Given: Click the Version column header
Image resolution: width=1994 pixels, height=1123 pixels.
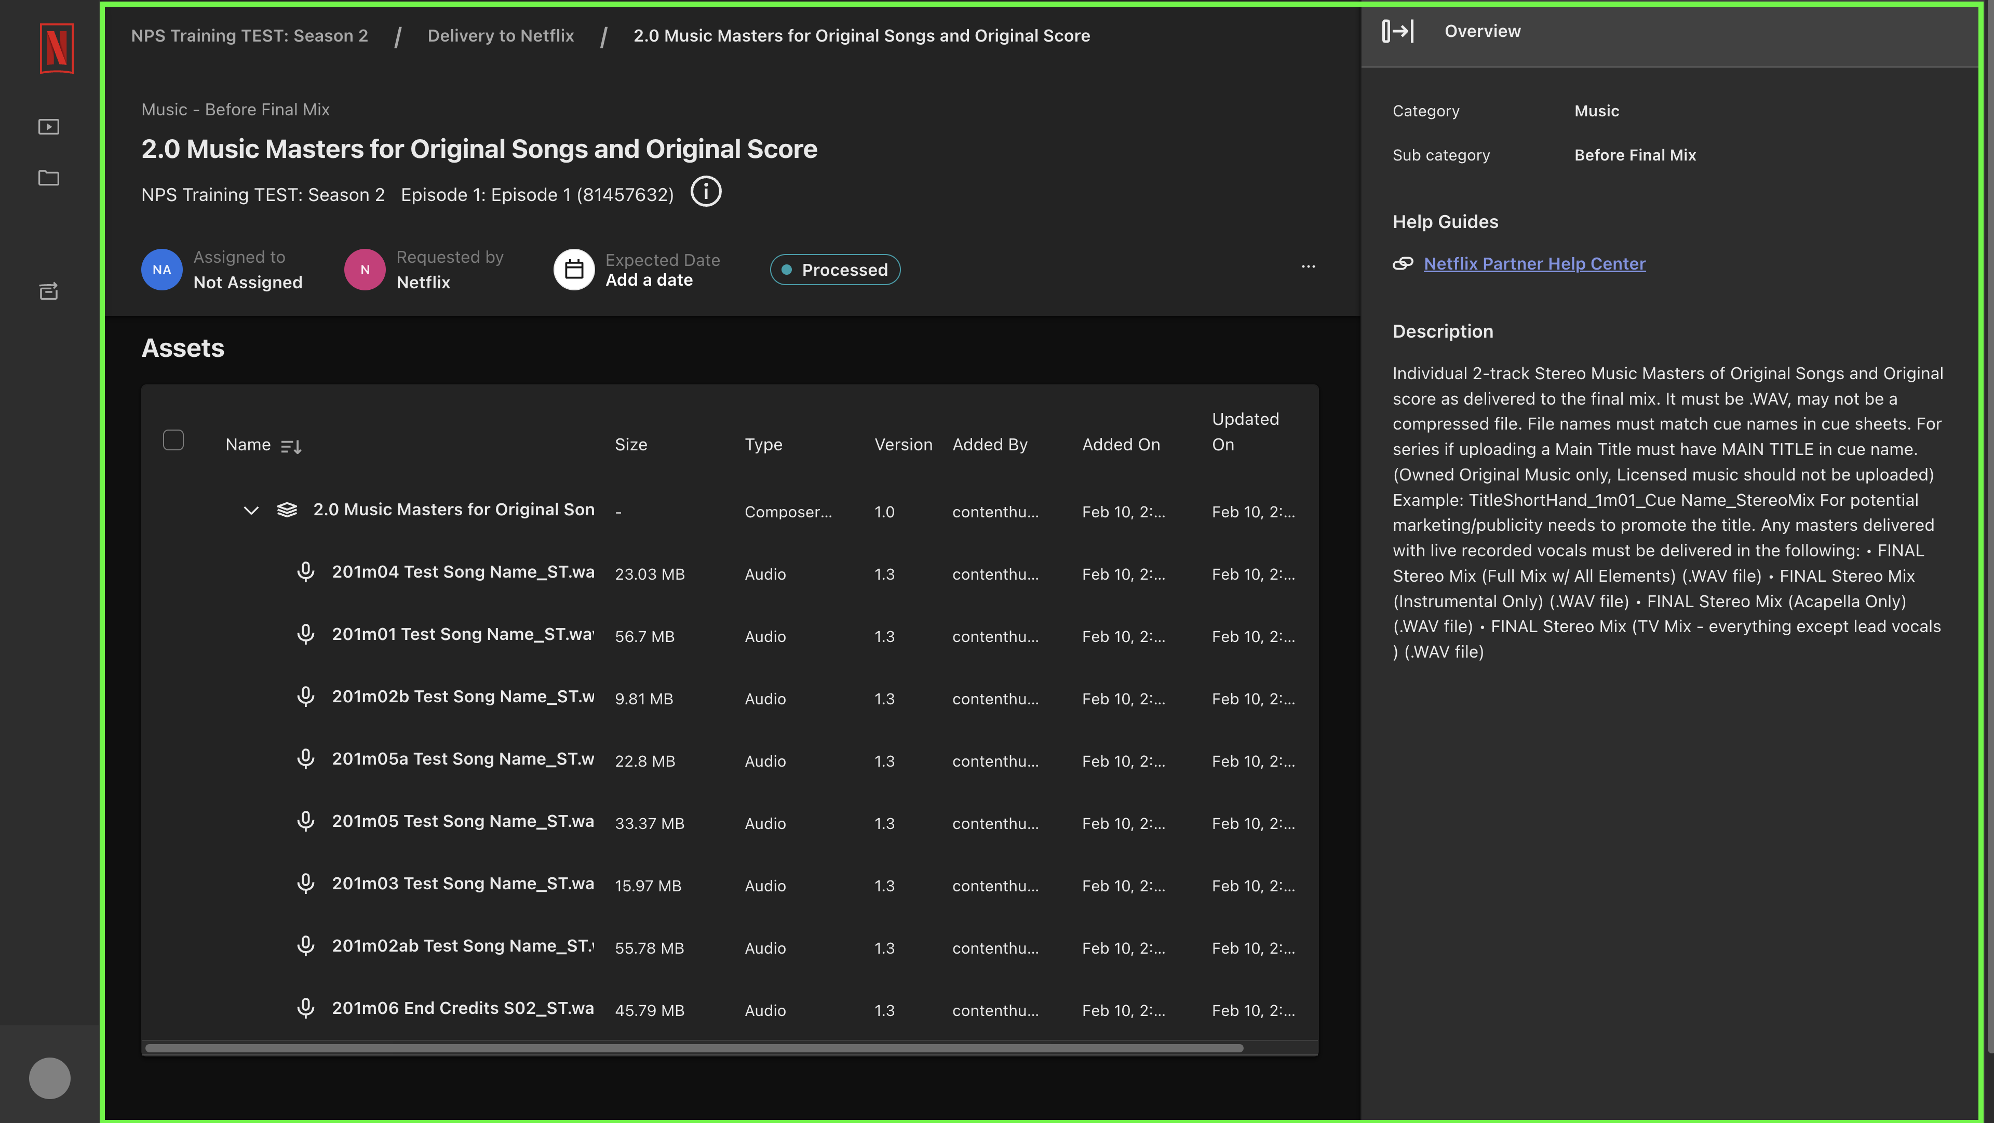Looking at the screenshot, I should [904, 445].
